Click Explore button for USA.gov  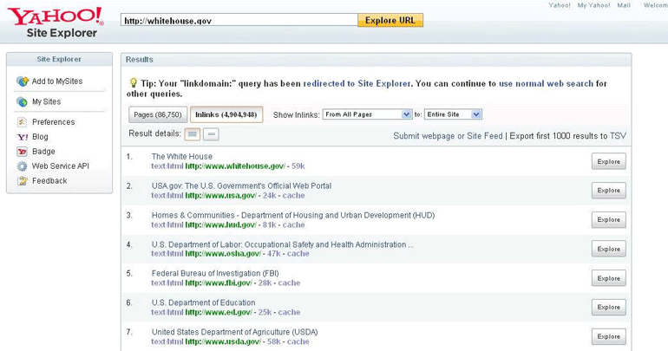coord(609,191)
